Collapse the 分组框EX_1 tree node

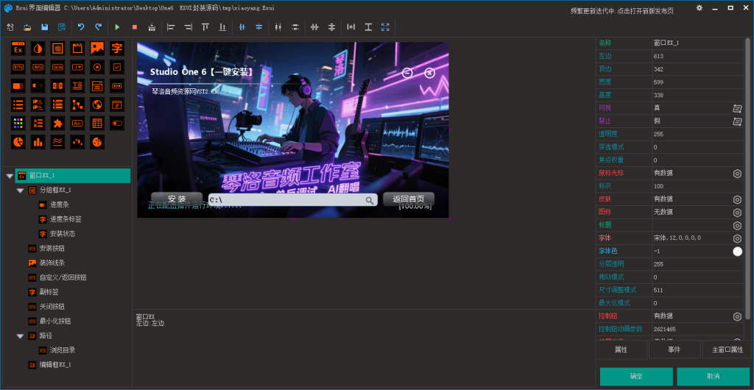pos(20,191)
